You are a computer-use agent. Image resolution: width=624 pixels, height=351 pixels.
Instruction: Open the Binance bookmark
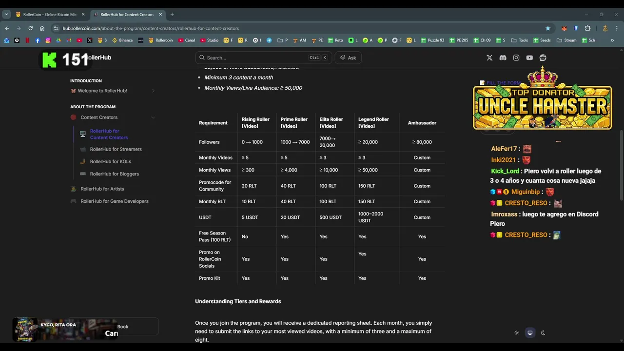point(122,40)
